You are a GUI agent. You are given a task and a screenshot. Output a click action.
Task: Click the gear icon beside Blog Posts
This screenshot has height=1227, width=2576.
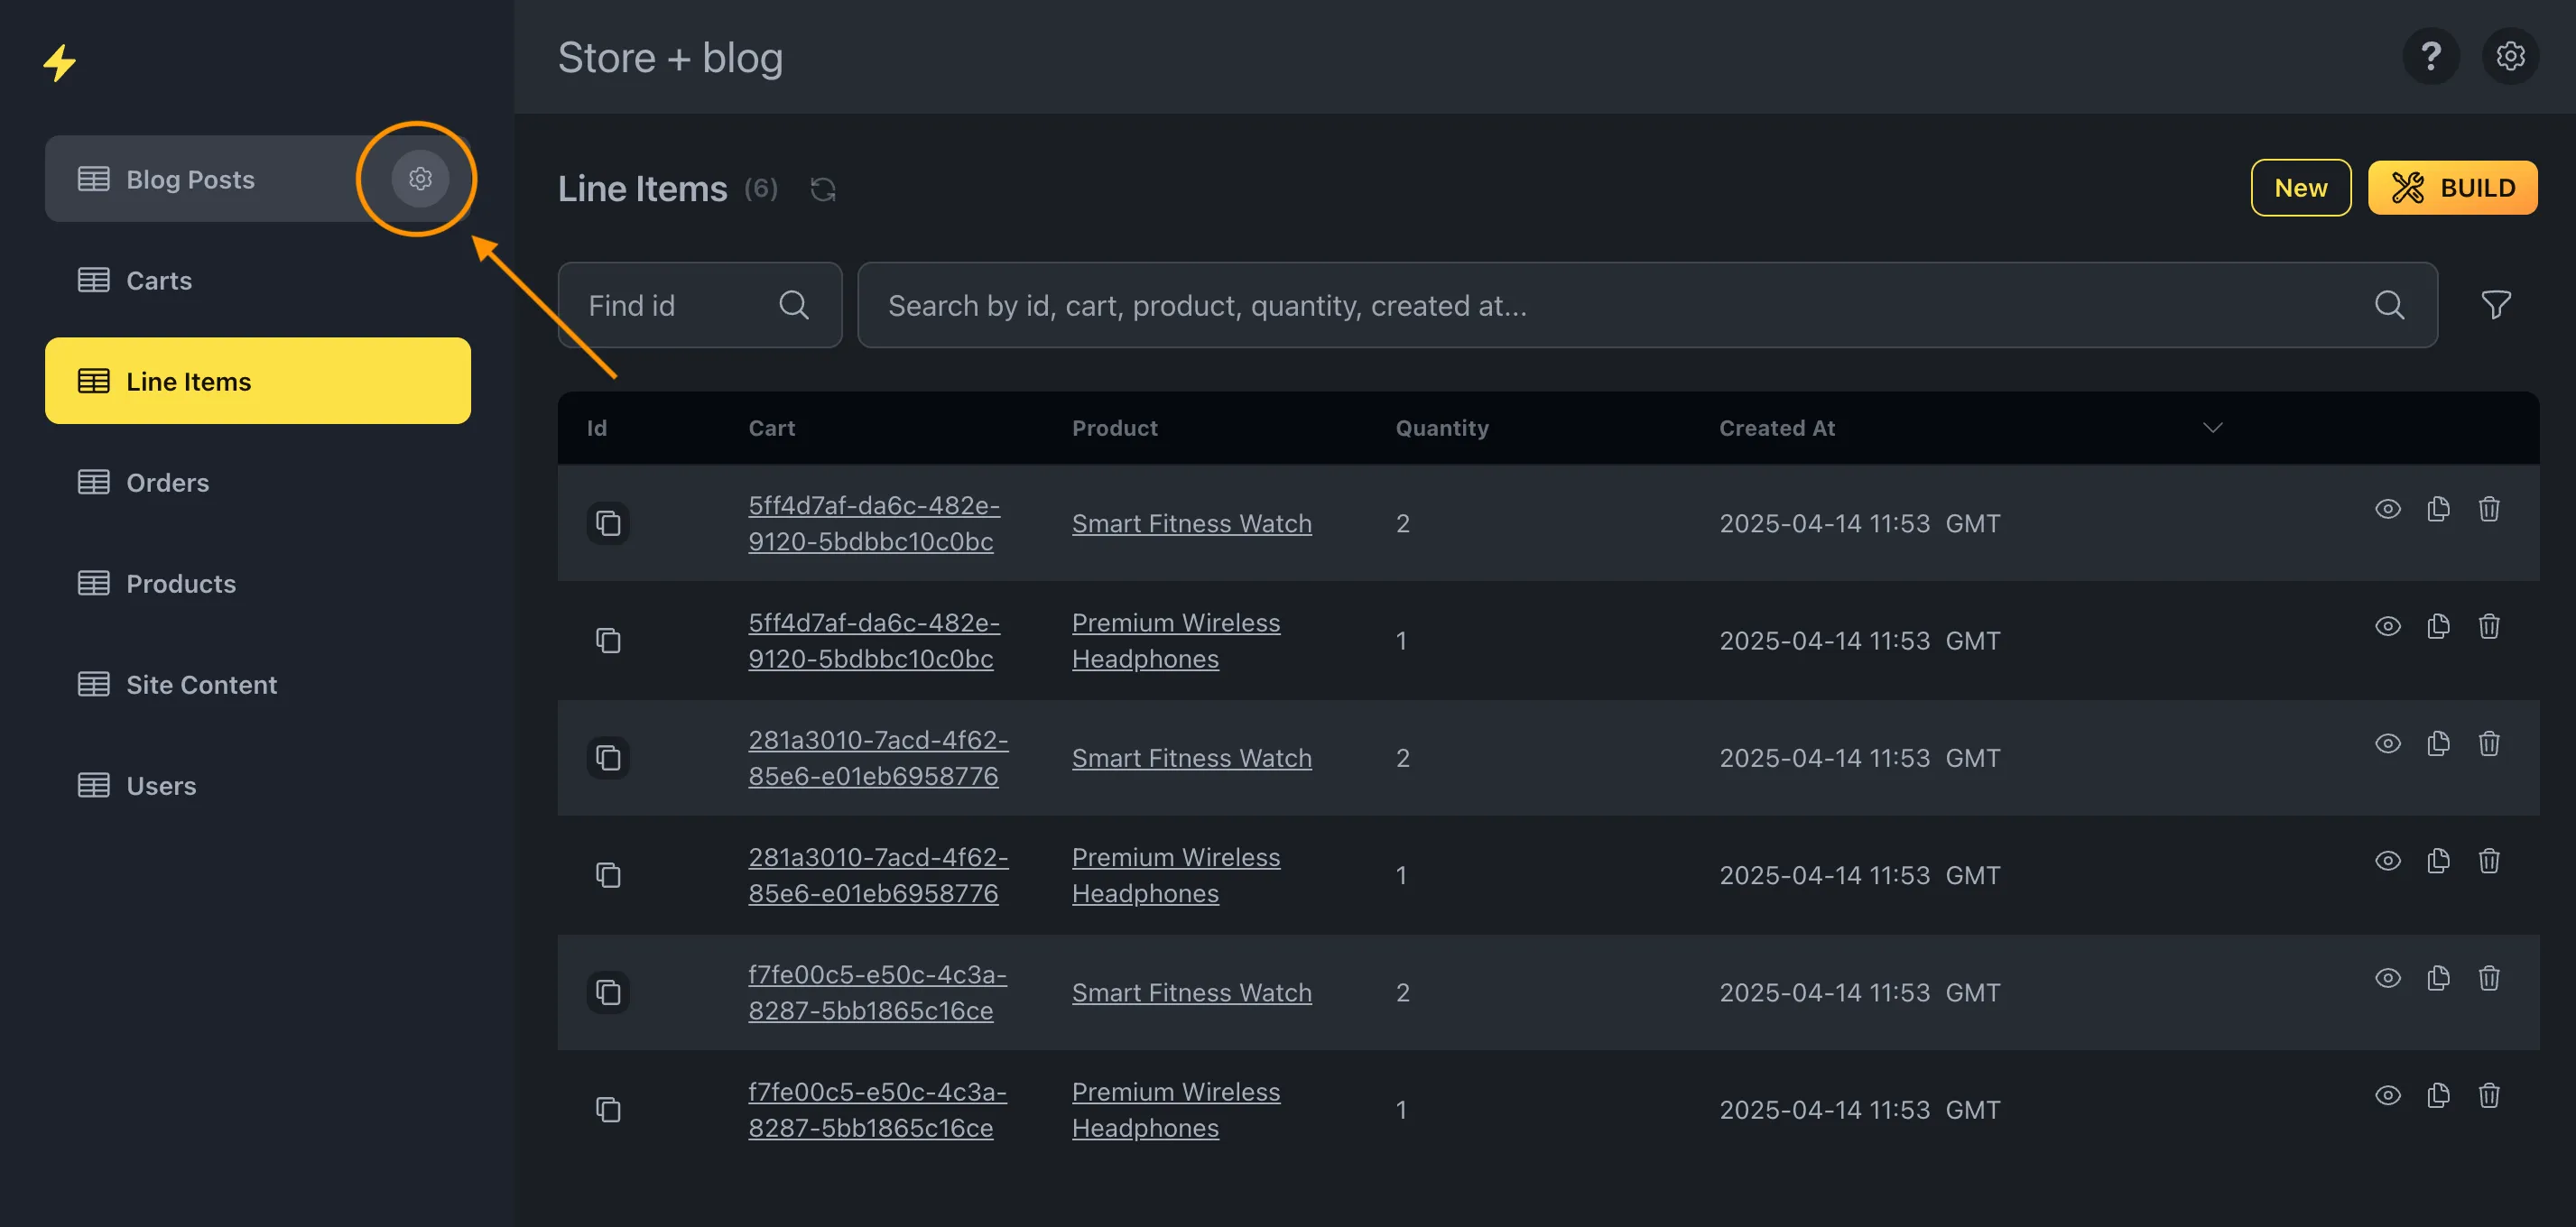click(420, 179)
